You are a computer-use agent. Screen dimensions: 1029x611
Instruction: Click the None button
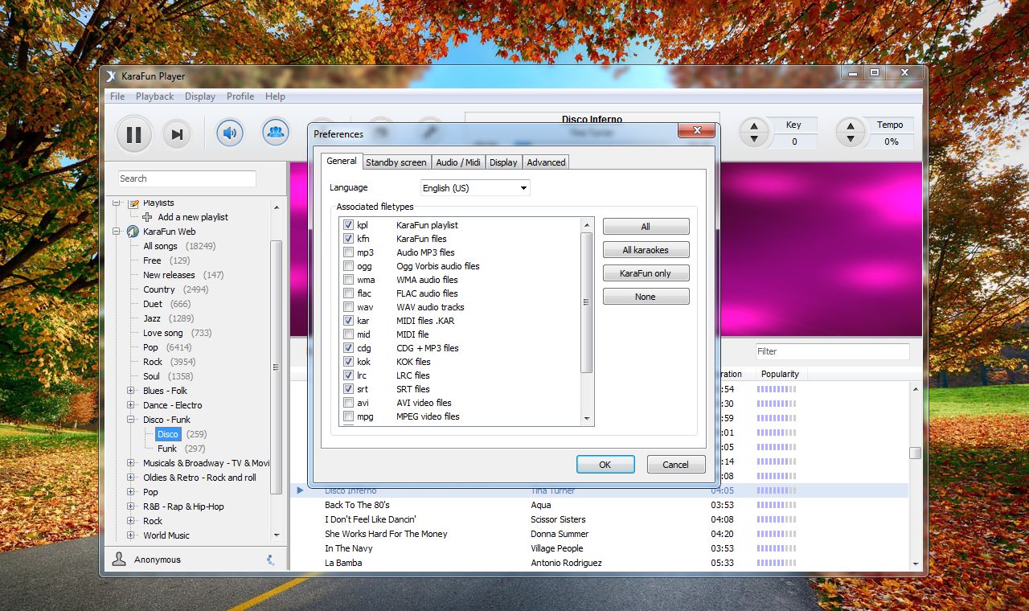click(x=646, y=297)
